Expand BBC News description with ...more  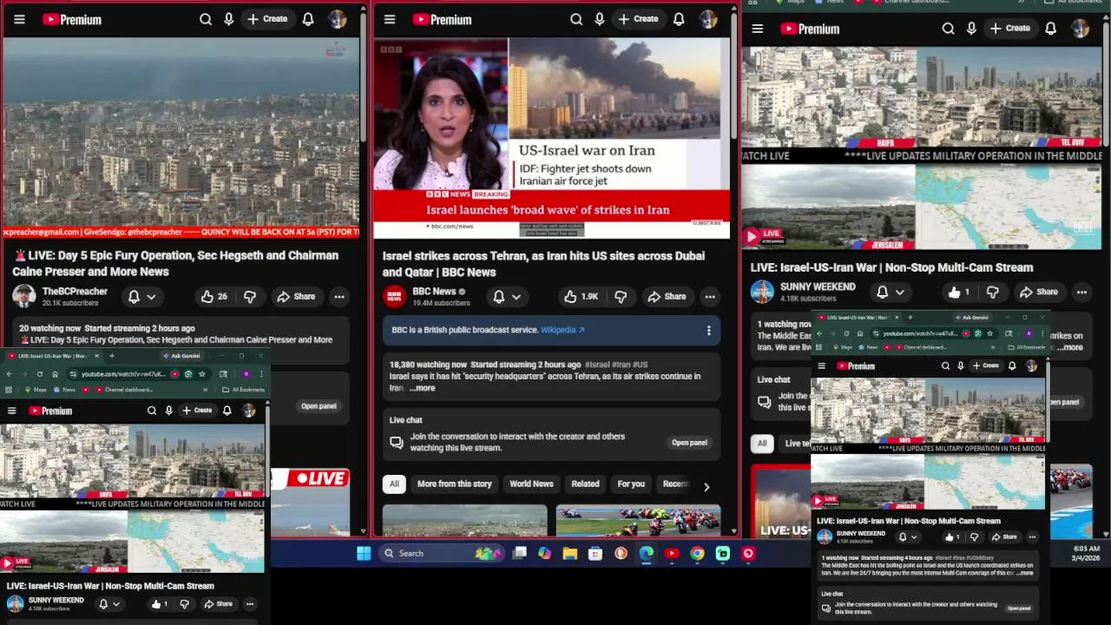(423, 388)
